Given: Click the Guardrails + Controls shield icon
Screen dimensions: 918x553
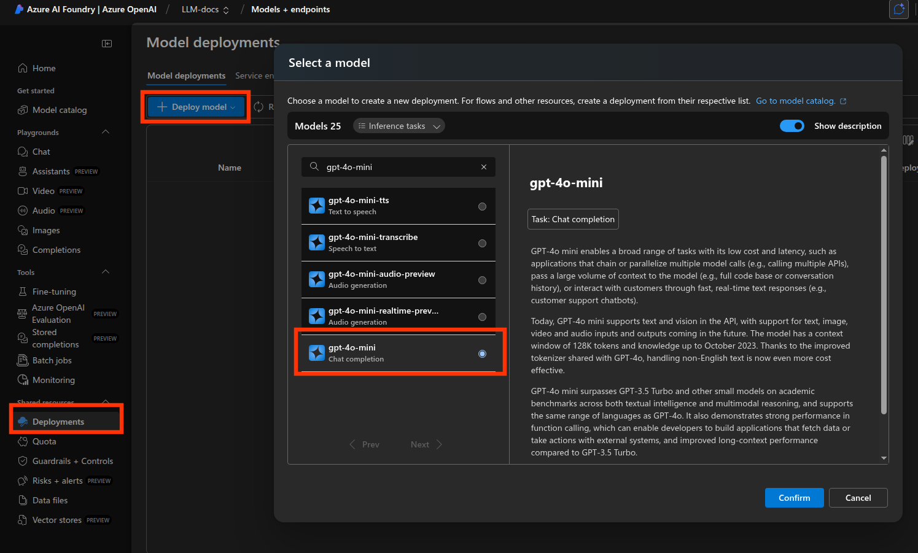Looking at the screenshot, I should point(23,461).
